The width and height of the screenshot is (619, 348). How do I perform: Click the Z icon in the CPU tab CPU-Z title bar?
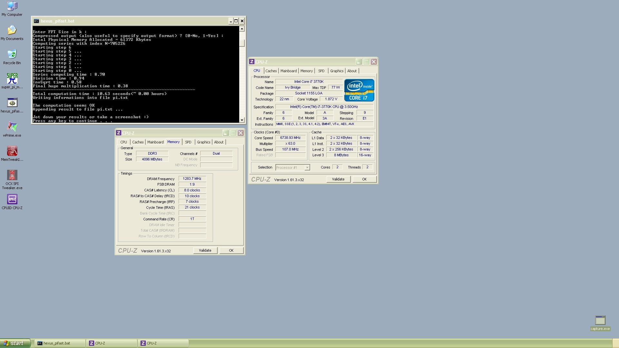coord(252,62)
